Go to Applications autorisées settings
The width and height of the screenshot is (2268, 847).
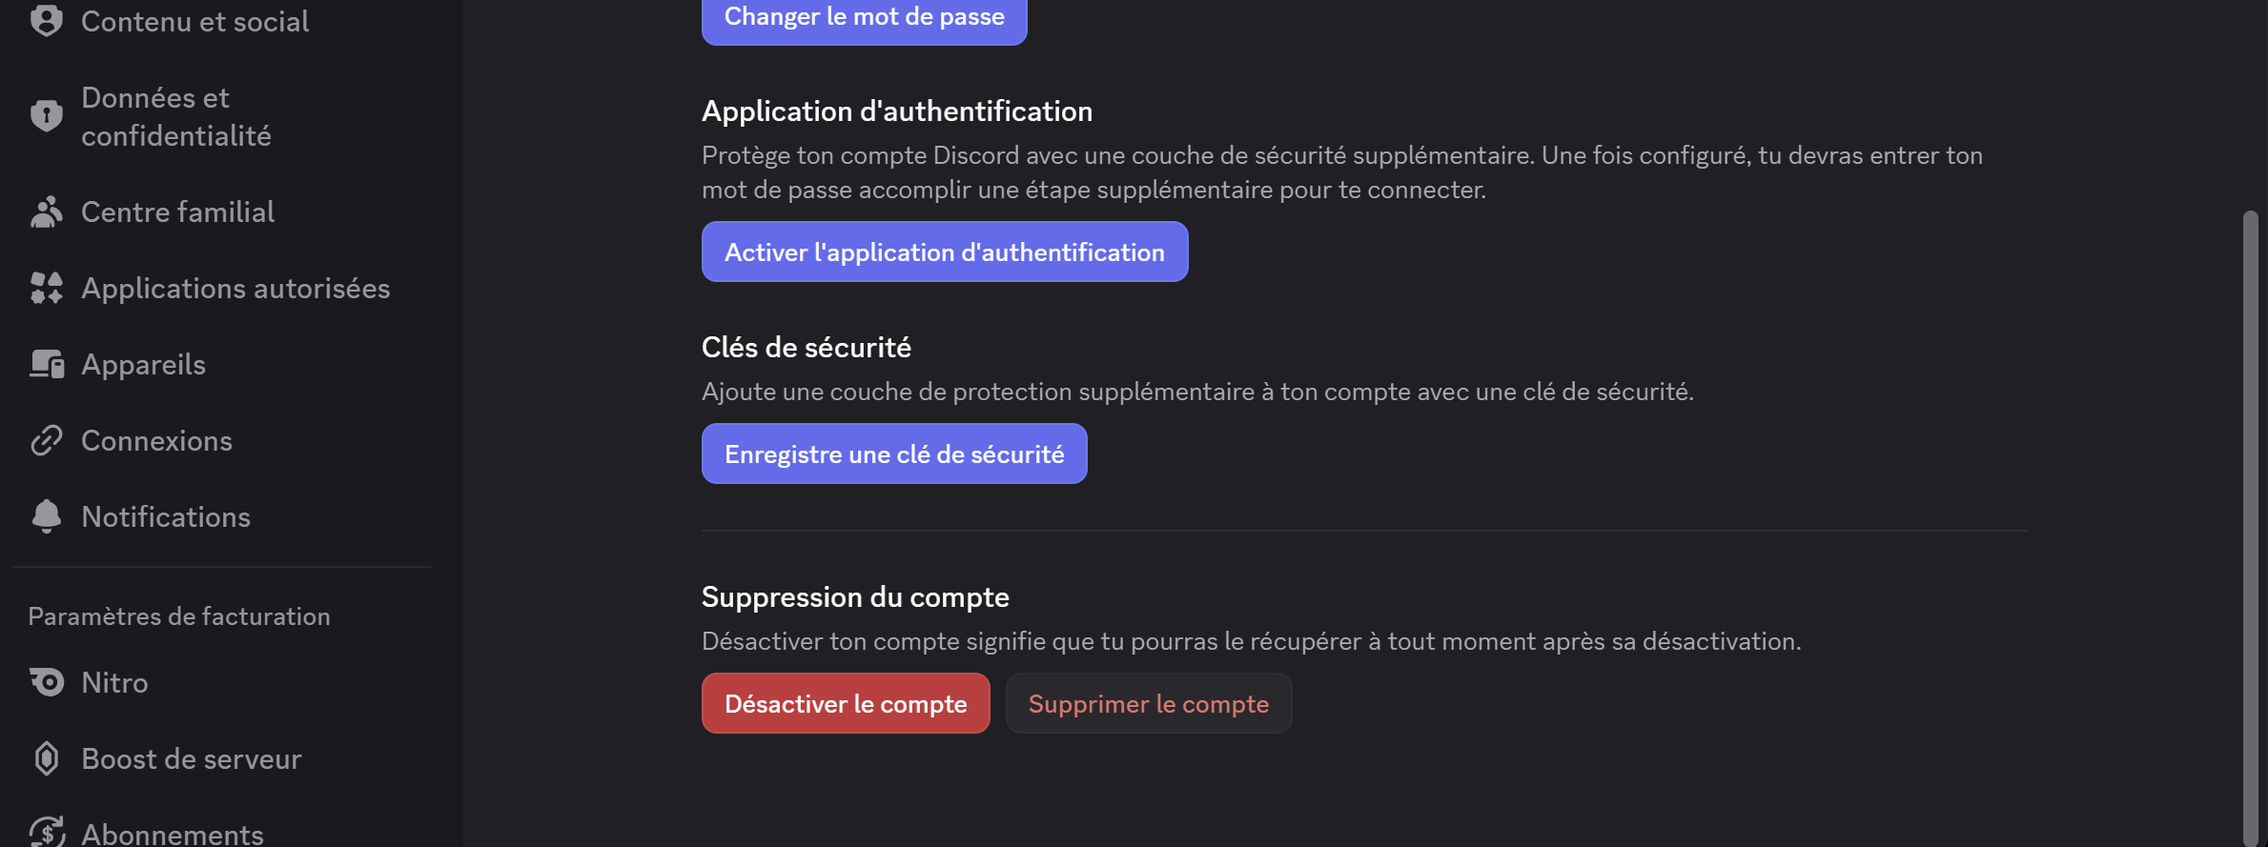(x=235, y=288)
